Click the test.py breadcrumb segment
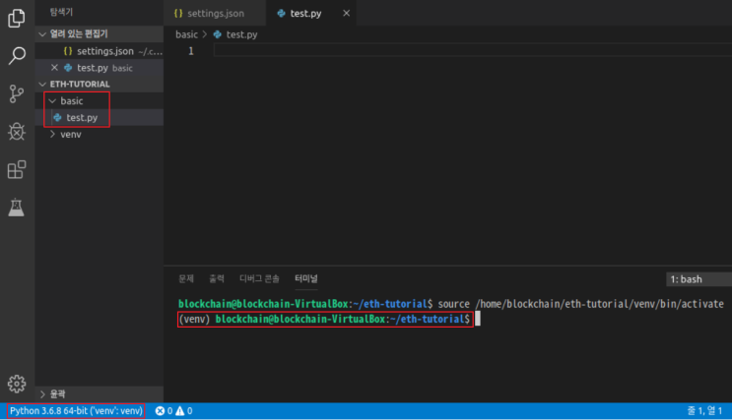The image size is (732, 420). (x=241, y=34)
